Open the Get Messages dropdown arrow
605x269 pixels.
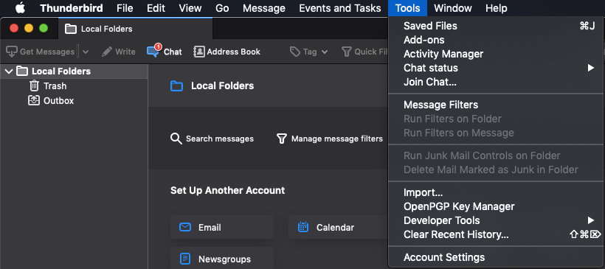[x=86, y=52]
